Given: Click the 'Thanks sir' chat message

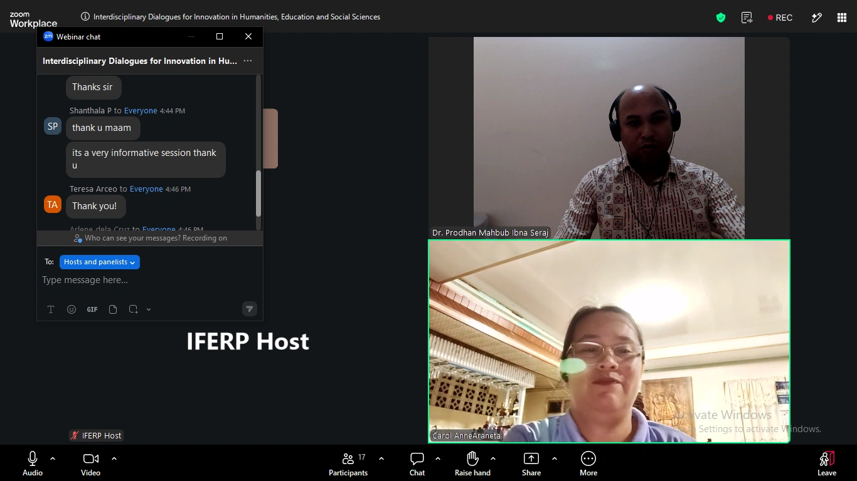Looking at the screenshot, I should tap(93, 87).
